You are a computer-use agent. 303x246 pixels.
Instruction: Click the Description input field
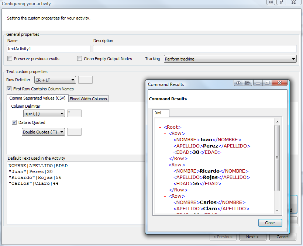pos(195,49)
